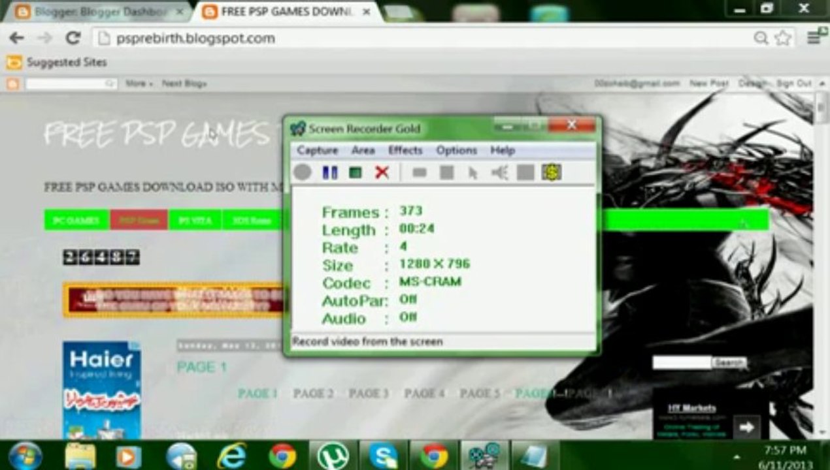Click the dollar sign purchase icon
Screen dimensions: 830x470
tap(552, 172)
